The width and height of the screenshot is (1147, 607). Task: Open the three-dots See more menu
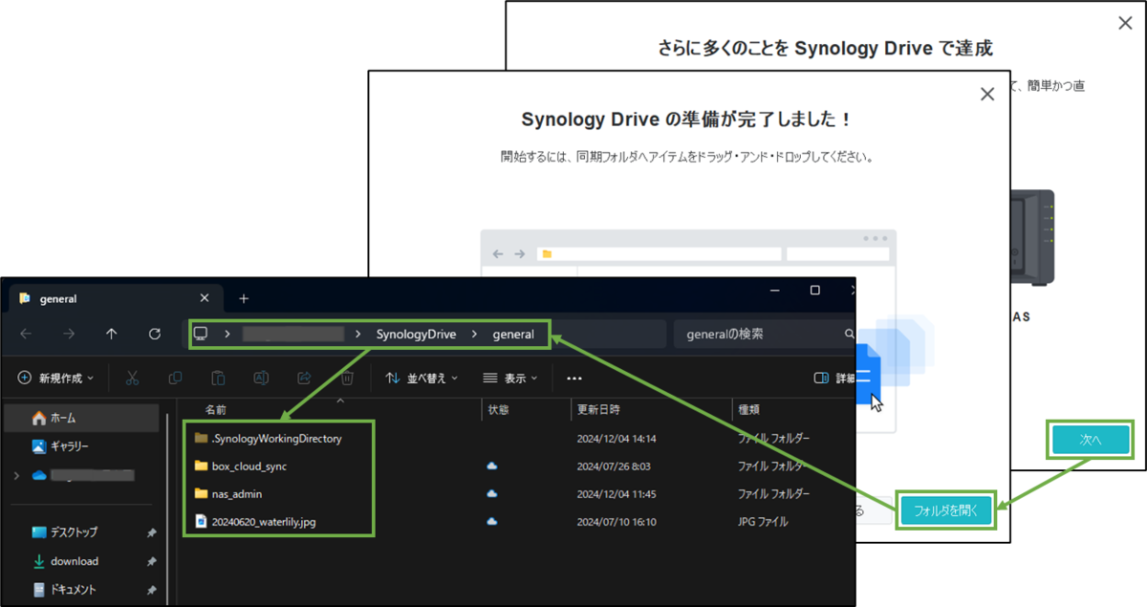pos(574,378)
